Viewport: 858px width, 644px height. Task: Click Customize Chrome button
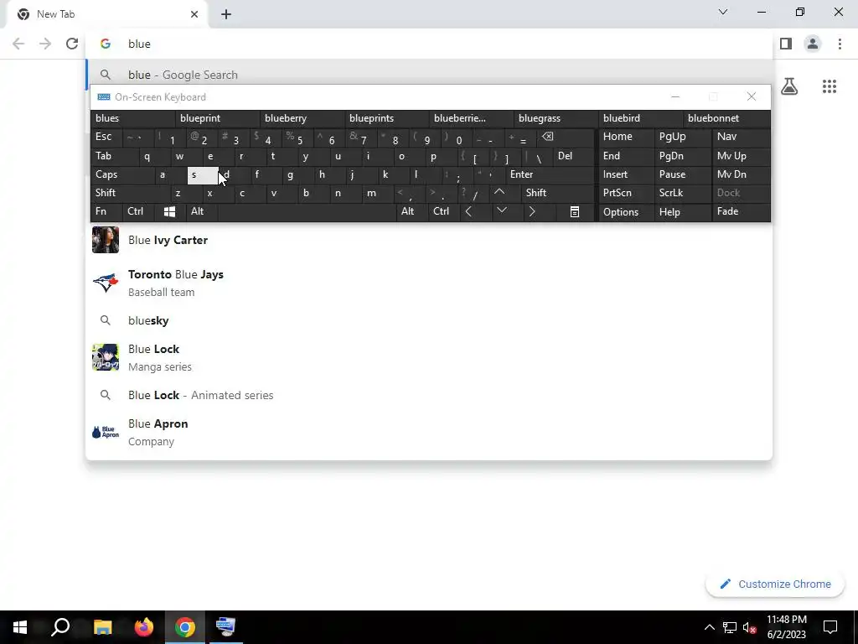click(775, 584)
